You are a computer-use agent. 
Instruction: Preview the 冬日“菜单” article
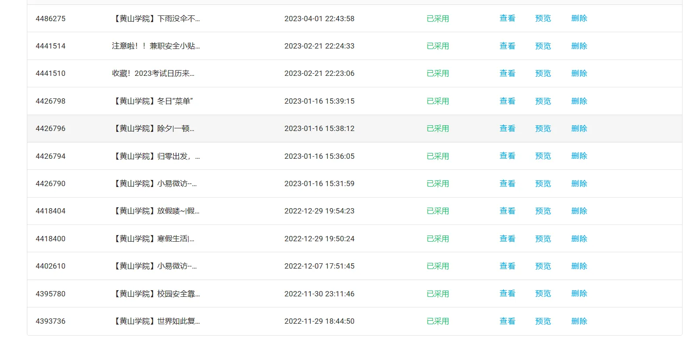click(543, 101)
